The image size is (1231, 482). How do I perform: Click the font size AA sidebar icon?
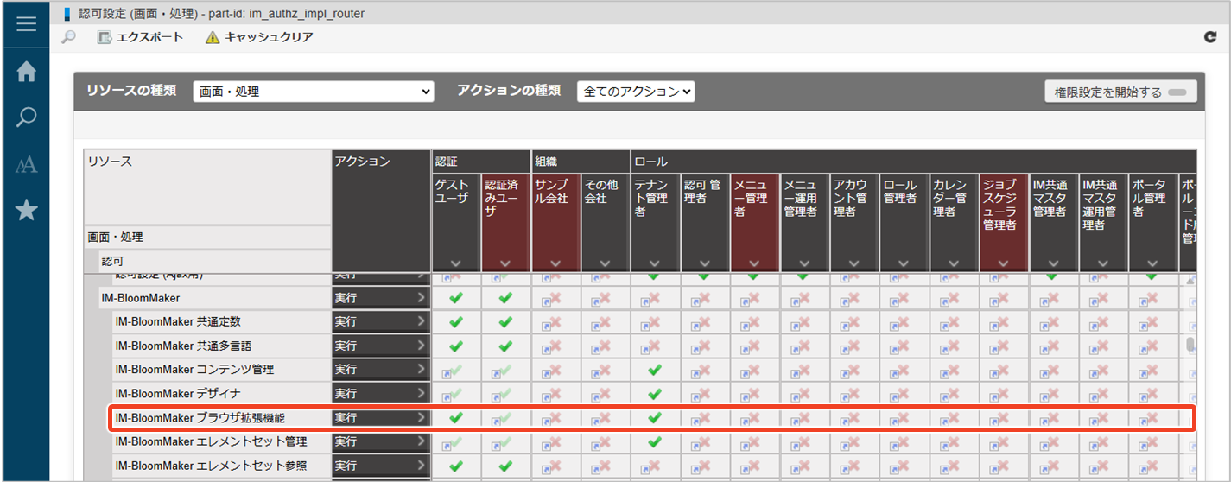tap(26, 164)
